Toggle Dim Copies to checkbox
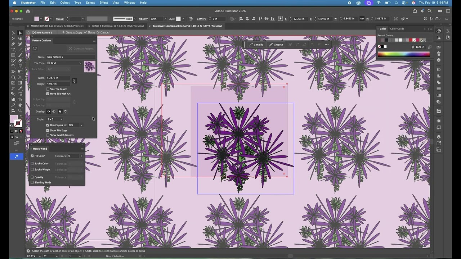 (x=48, y=125)
